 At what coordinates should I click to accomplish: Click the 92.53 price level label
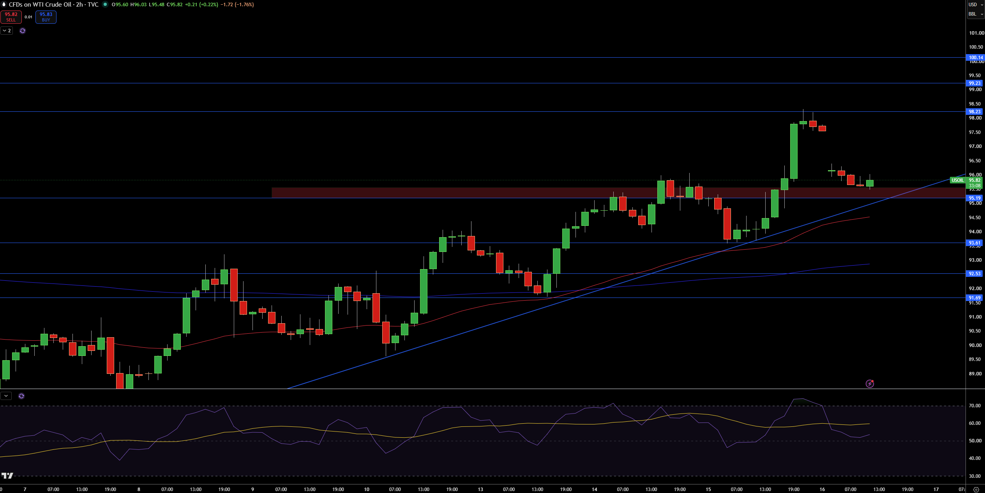coord(974,274)
